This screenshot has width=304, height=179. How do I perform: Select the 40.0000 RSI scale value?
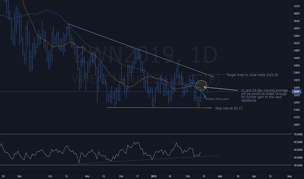pyautogui.click(x=298, y=158)
